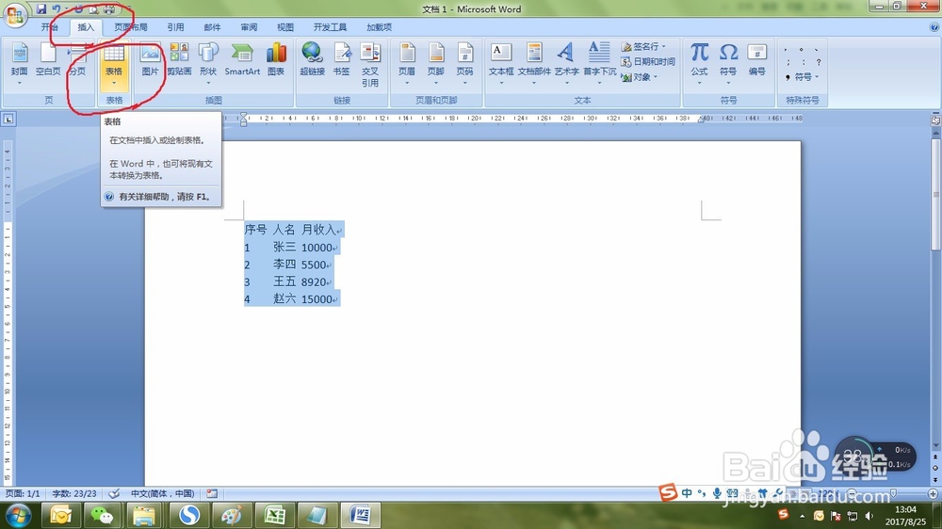Click the text 张三 in the document
Screen dimensions: 942x529
pyautogui.click(x=284, y=247)
